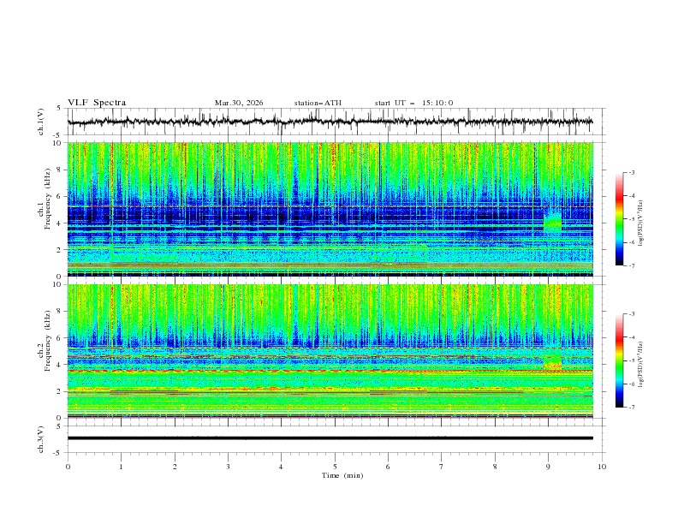
Task: Click the ch.2 frequency axis 2 kHz tick label
Action: (x=59, y=391)
